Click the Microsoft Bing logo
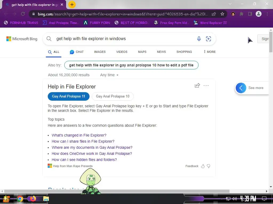Image resolution: width=273 pixels, height=204 pixels. pos(22,39)
